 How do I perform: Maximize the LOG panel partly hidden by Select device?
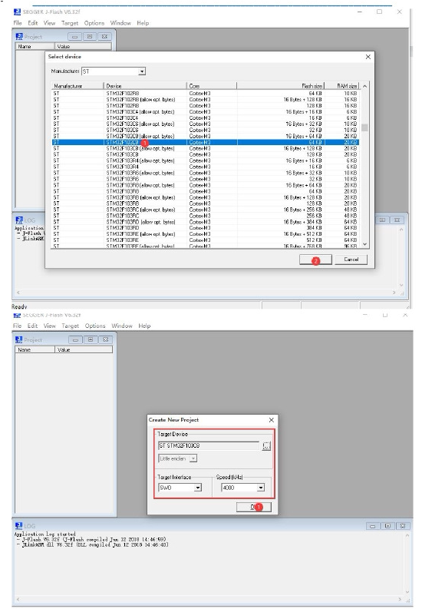pyautogui.click(x=382, y=220)
